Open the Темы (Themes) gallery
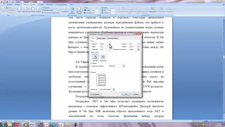Screen dimensions: 225x127 click(x=3, y=10)
